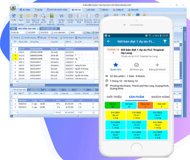Viewport: 190px width, 160px height.
Task: Switch to the MAIN document tab
Action: [13, 29]
